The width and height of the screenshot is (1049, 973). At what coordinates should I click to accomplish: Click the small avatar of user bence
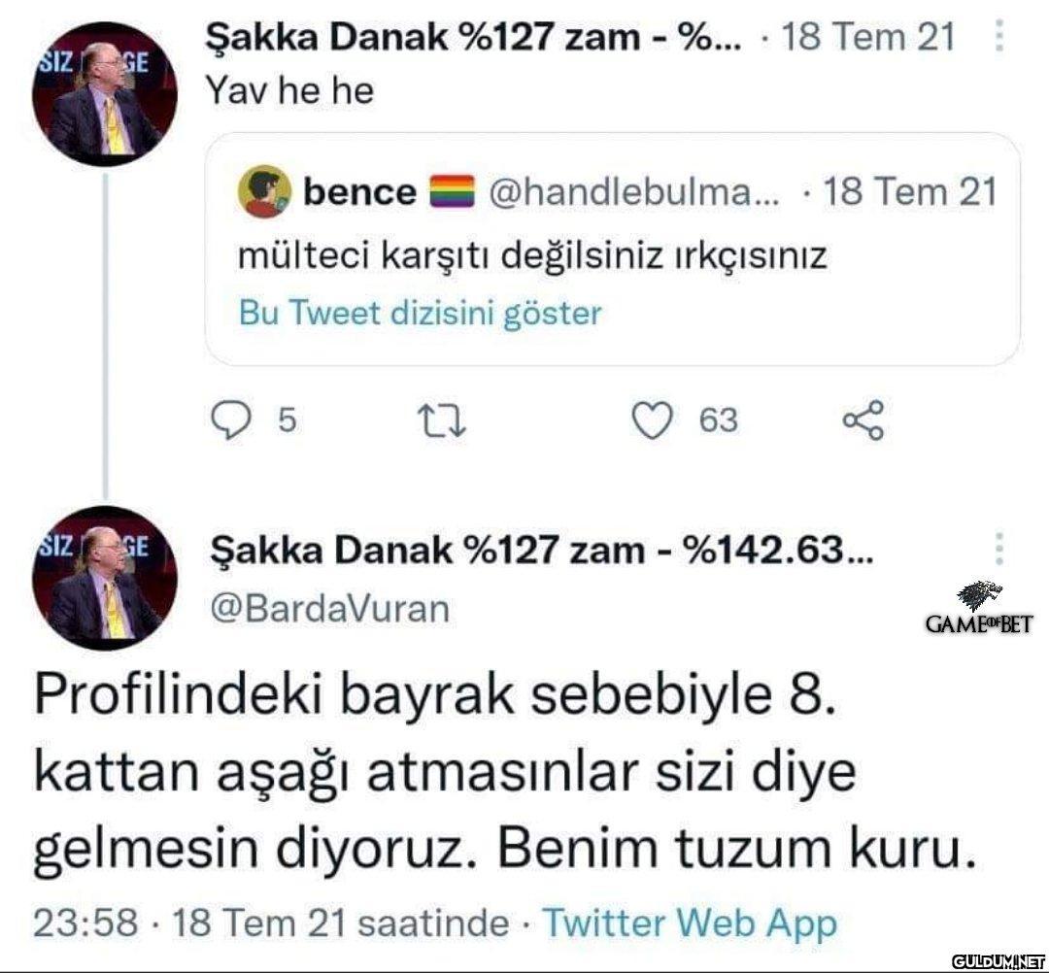266,191
